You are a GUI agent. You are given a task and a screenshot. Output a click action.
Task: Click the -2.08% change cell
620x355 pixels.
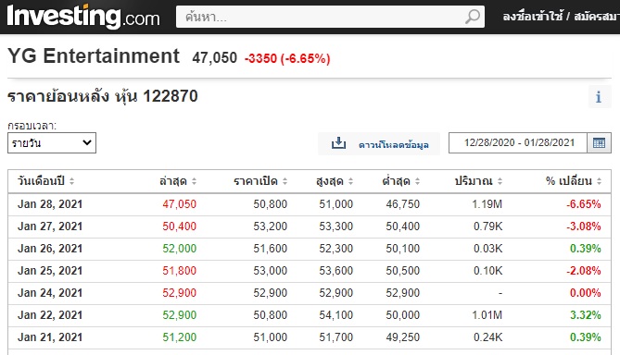583,270
